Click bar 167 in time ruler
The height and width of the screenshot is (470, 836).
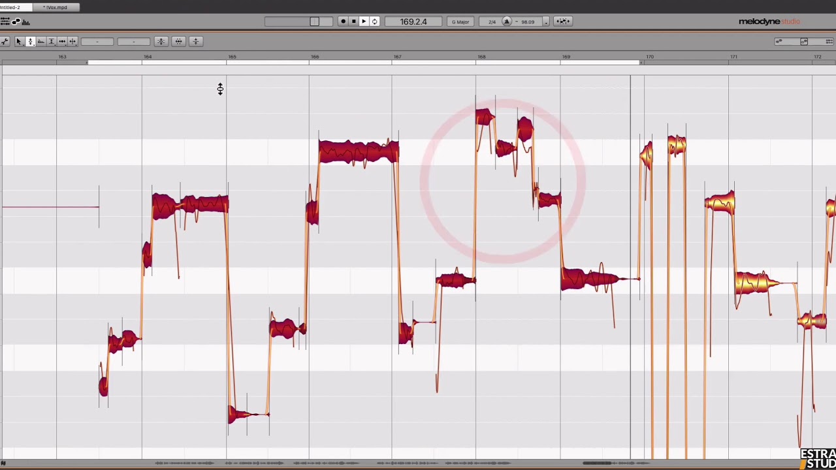tap(397, 57)
